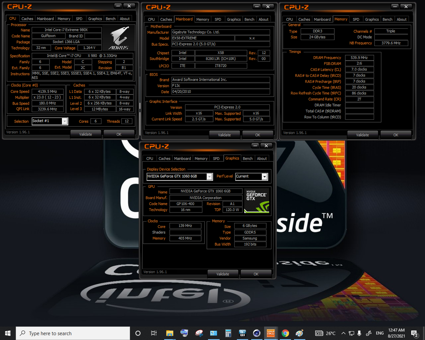Click the monitor computer taskbar icon
Viewport: 425px width, 340px height.
(184, 333)
